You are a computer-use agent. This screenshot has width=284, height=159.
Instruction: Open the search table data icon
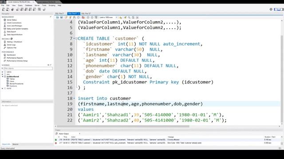coord(39,9)
